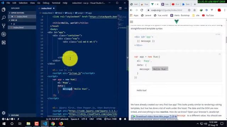Image resolution: width=227 pixels, height=127 pixels.
Task: Open the Extensions view icon
Action: (4, 42)
